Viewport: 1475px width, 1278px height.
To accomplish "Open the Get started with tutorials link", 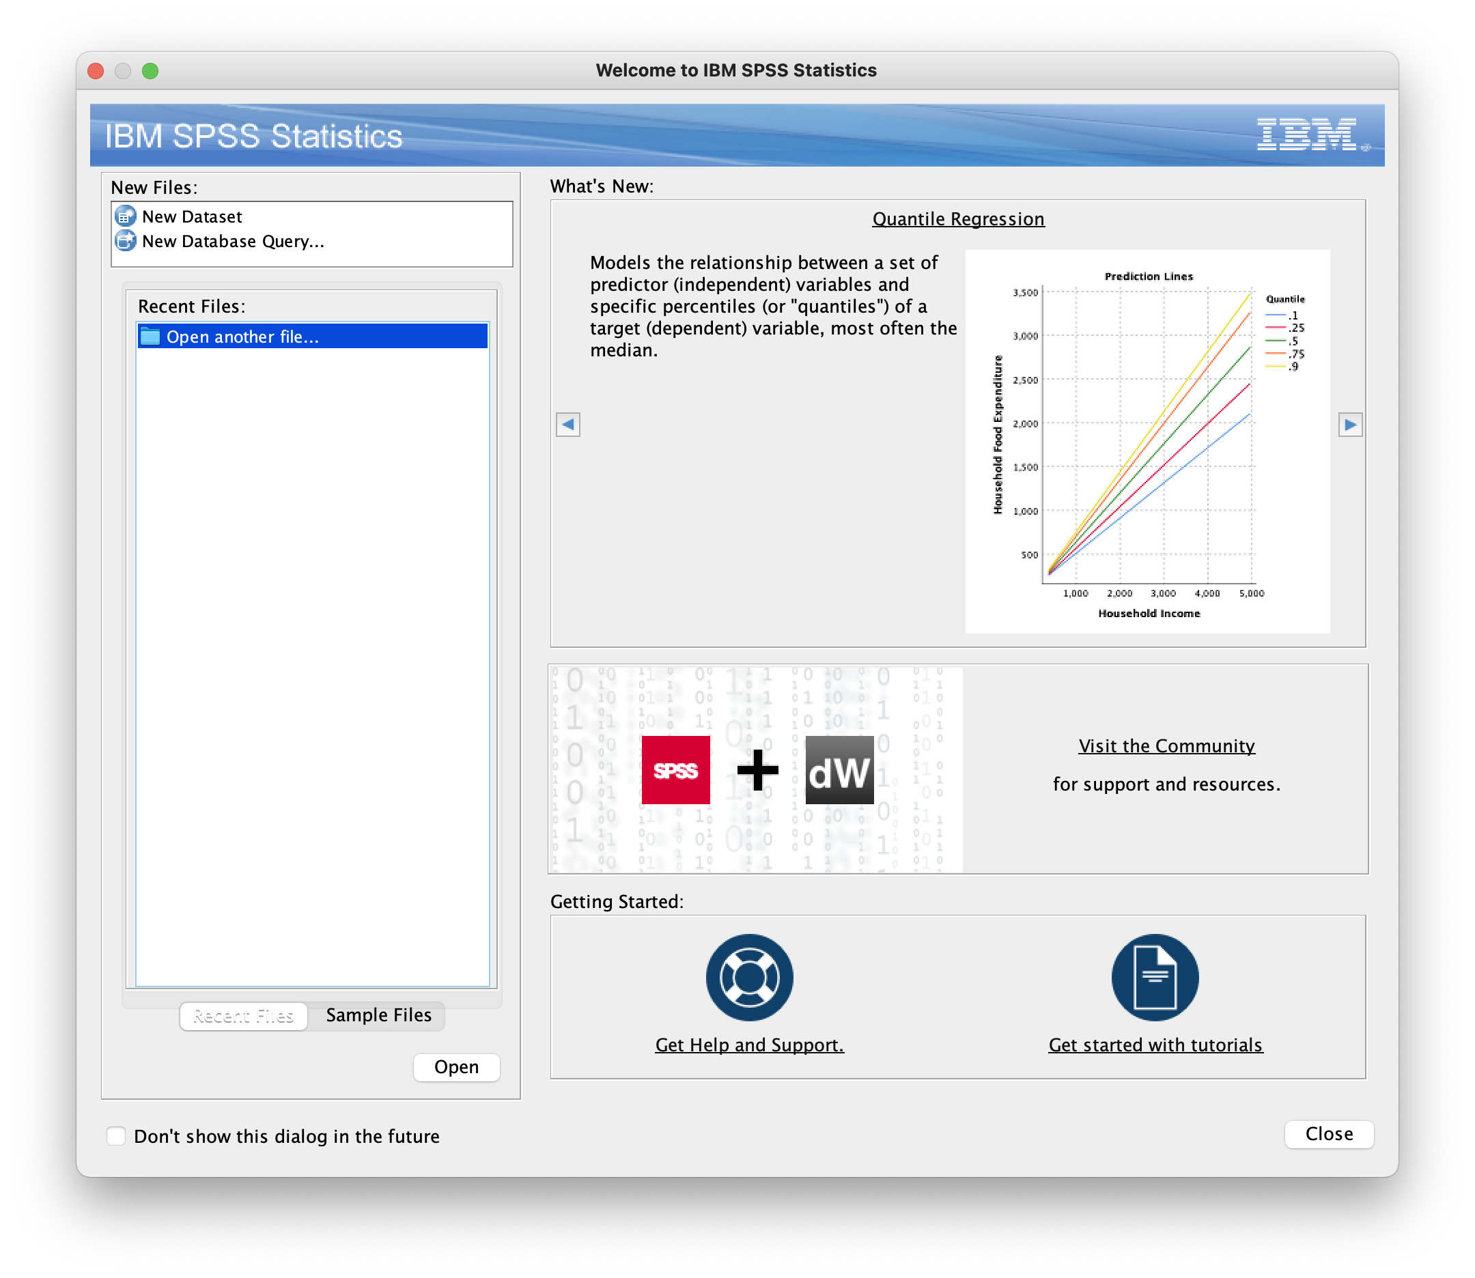I will pos(1155,1045).
